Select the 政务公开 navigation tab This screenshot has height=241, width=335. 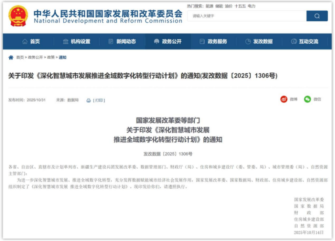167,41
